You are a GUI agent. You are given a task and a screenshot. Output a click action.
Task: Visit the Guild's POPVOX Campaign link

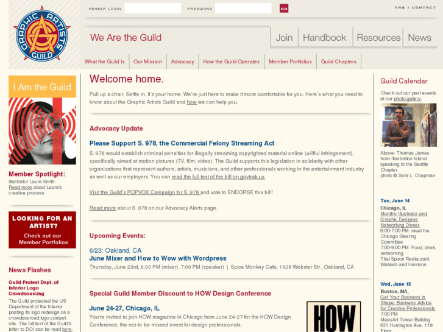tap(144, 192)
